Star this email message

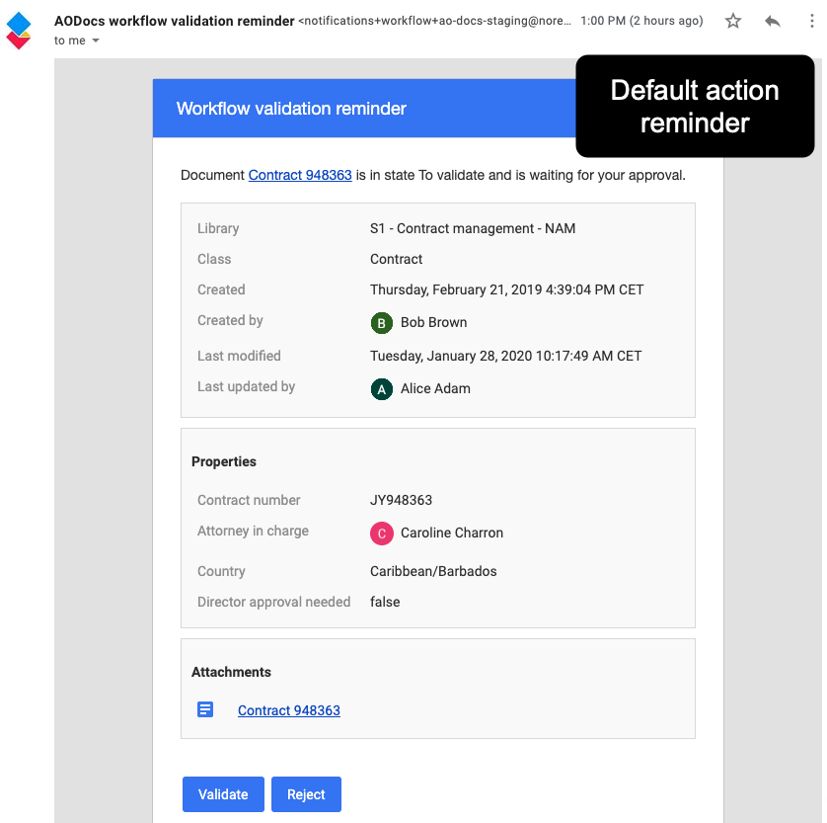tap(733, 20)
